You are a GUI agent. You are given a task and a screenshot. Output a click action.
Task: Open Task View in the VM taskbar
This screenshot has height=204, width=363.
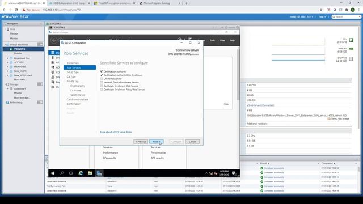tap(71, 173)
